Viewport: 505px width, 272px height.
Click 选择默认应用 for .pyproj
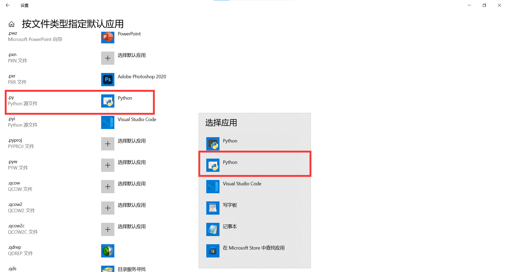click(x=132, y=141)
